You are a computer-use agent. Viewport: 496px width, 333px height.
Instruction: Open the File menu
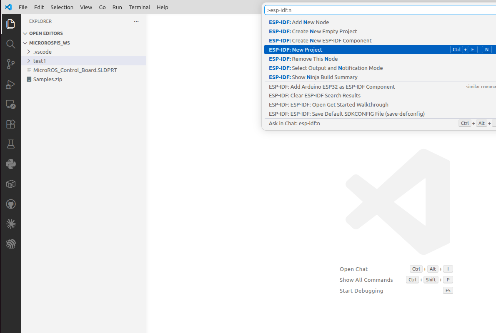(x=23, y=7)
